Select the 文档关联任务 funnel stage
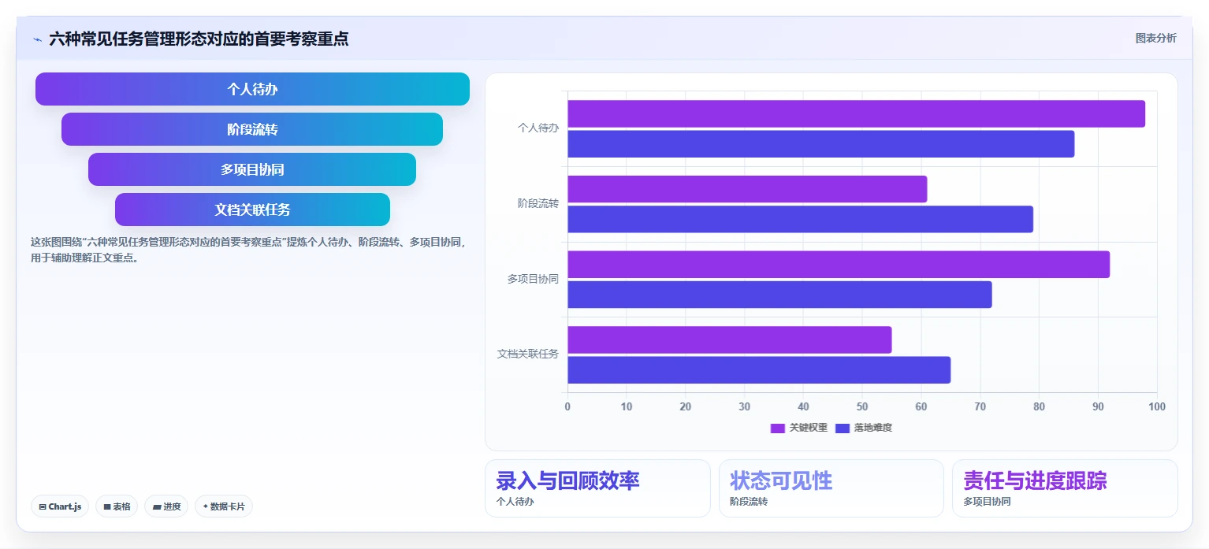 coord(252,210)
